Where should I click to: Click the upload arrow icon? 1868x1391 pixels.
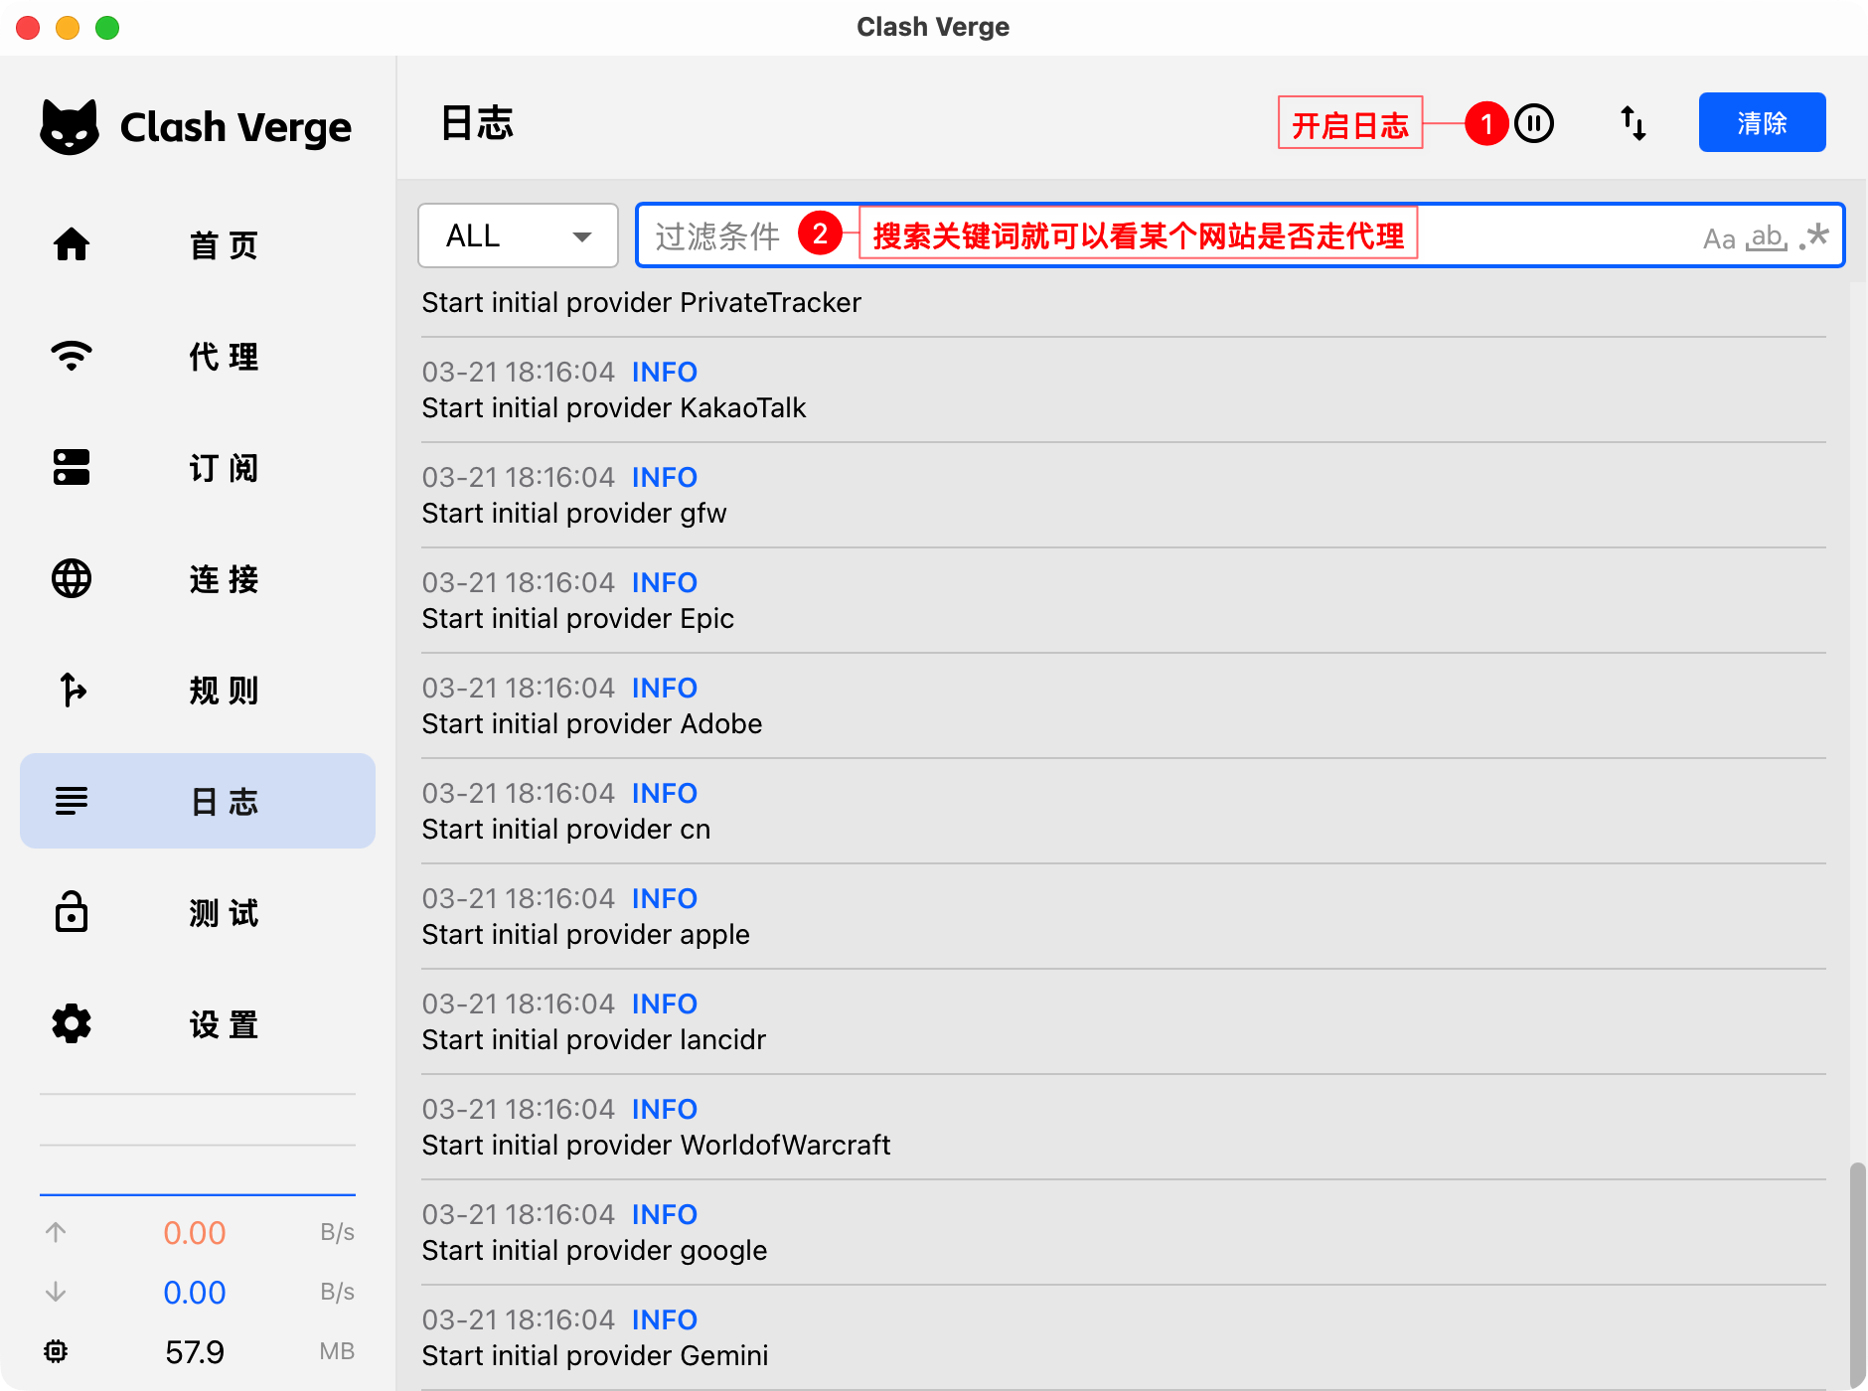(56, 1232)
